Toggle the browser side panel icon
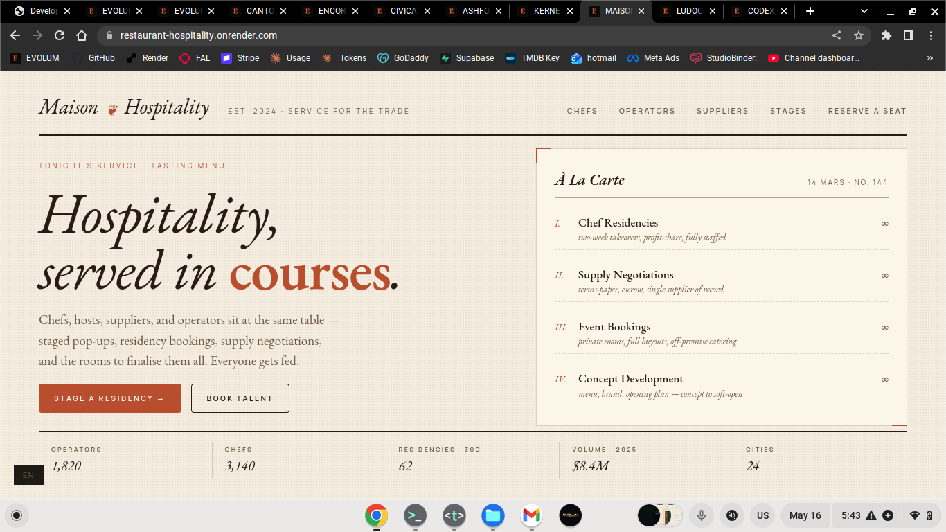The width and height of the screenshot is (946, 532). (x=909, y=35)
